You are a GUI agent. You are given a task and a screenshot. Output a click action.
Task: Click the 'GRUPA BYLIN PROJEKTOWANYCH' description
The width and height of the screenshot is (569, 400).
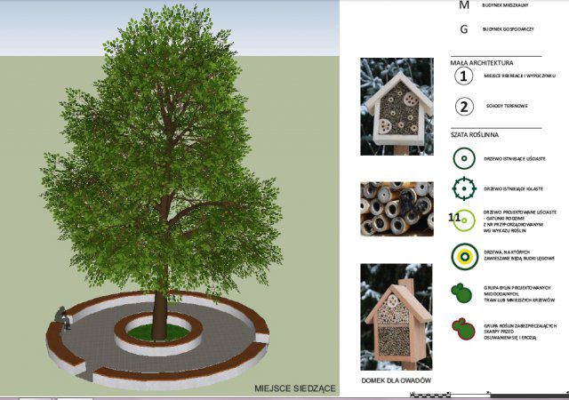click(x=519, y=294)
